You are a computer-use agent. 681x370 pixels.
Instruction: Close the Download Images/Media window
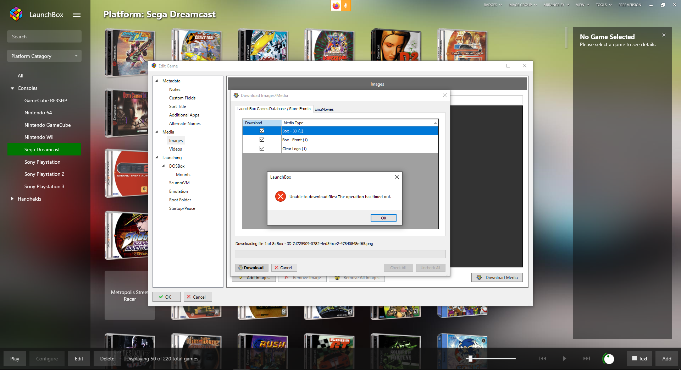tap(445, 95)
